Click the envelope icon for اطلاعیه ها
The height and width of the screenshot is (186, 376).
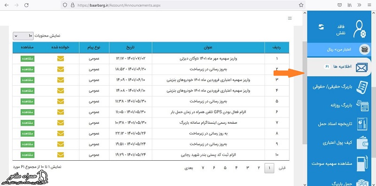361,67
